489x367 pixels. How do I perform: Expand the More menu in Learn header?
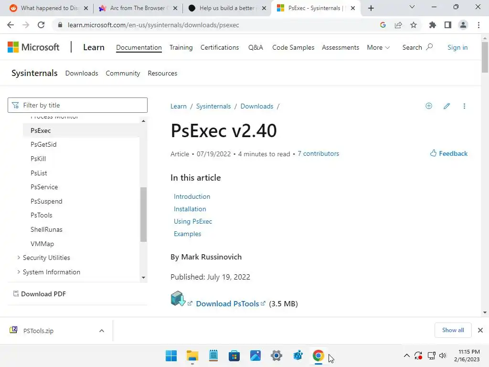pos(378,47)
